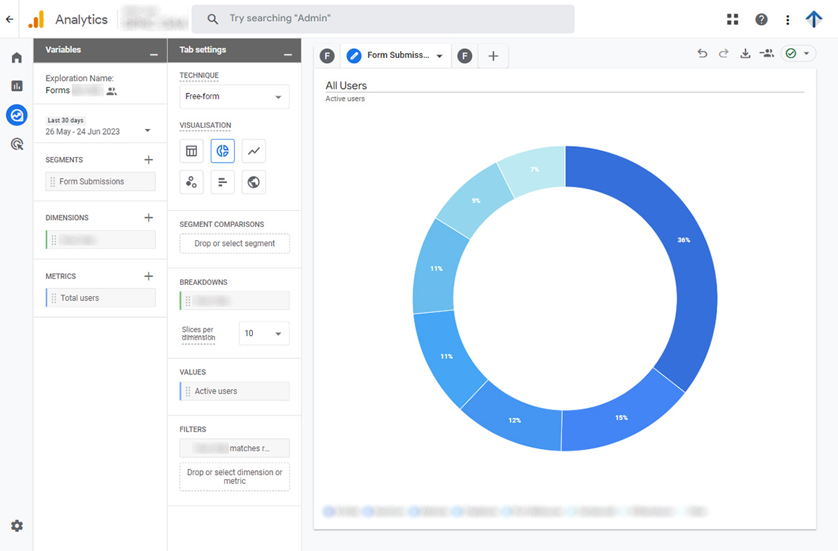This screenshot has width=838, height=551.
Task: Open the Reports icon in left sidebar
Action: [x=17, y=86]
